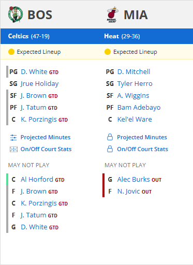View Kel'el Ware player details
The height and width of the screenshot is (265, 193).
[135, 120]
